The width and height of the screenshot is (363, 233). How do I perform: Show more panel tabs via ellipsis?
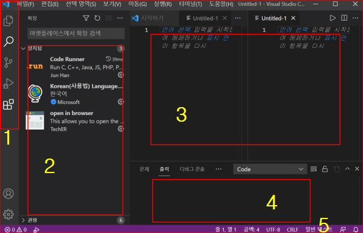(x=218, y=169)
